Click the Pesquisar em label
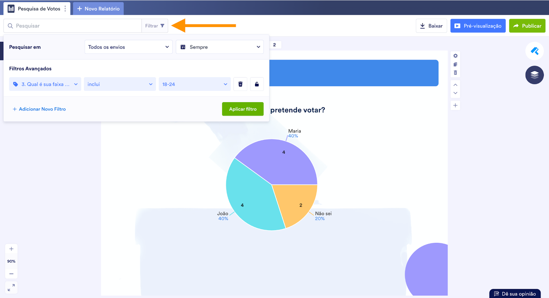549x298 pixels. click(x=25, y=47)
